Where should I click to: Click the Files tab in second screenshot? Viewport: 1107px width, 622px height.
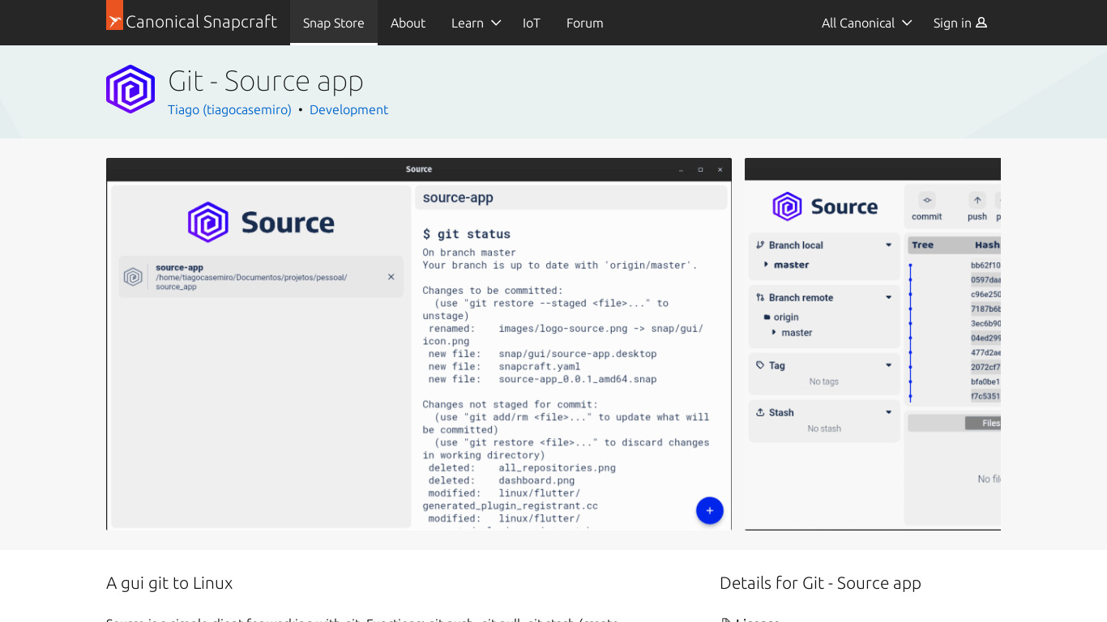coord(983,424)
